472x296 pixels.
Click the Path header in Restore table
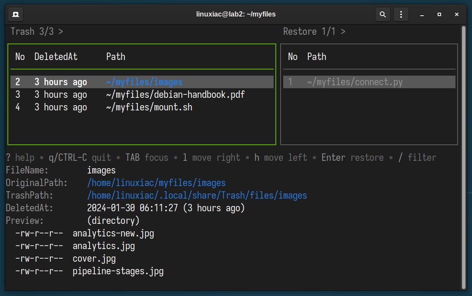pos(316,57)
